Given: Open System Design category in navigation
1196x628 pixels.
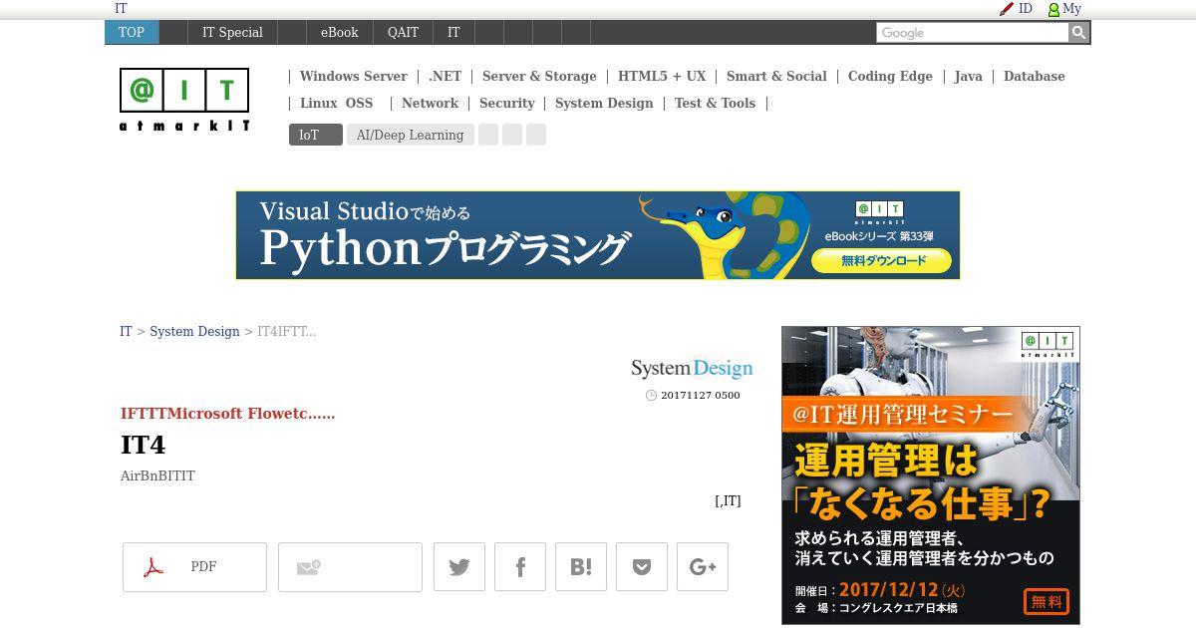Looking at the screenshot, I should point(604,103).
